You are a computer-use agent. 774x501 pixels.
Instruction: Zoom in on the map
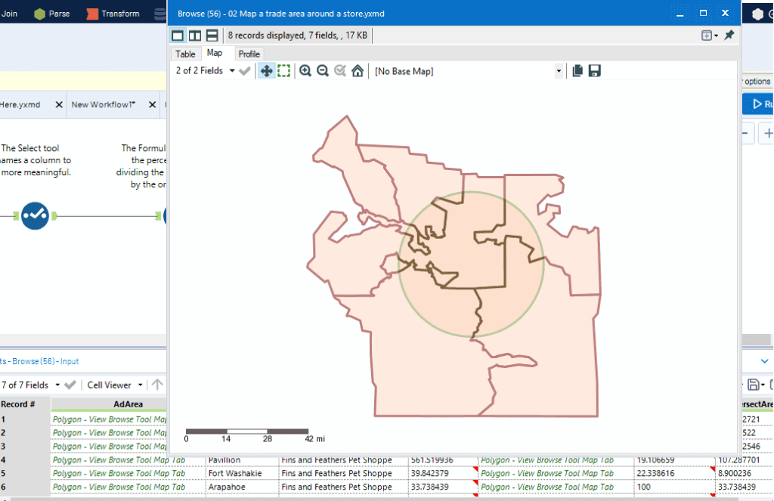tap(305, 71)
